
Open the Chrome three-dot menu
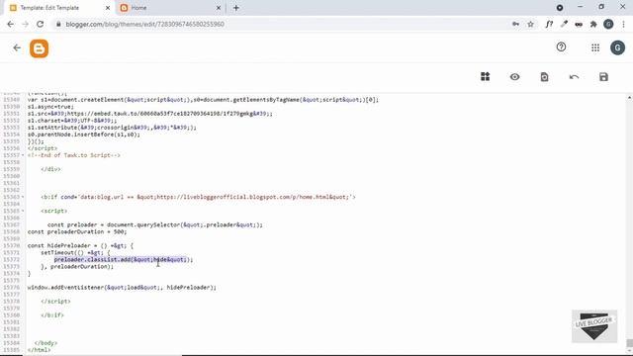tap(623, 24)
